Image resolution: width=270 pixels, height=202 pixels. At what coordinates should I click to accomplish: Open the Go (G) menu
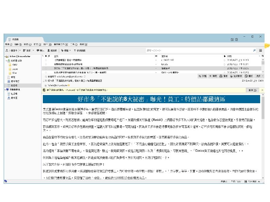pyautogui.click(x=37, y=44)
